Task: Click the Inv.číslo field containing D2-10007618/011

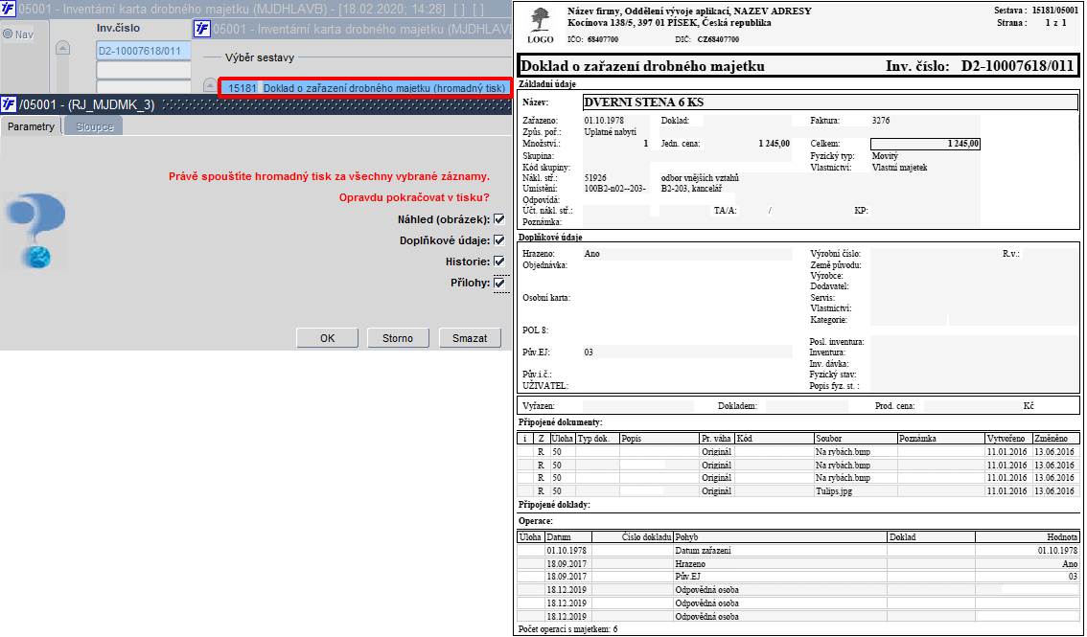Action: pyautogui.click(x=144, y=51)
